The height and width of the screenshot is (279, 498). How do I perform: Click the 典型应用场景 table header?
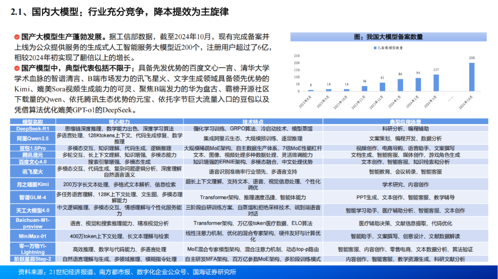point(406,122)
